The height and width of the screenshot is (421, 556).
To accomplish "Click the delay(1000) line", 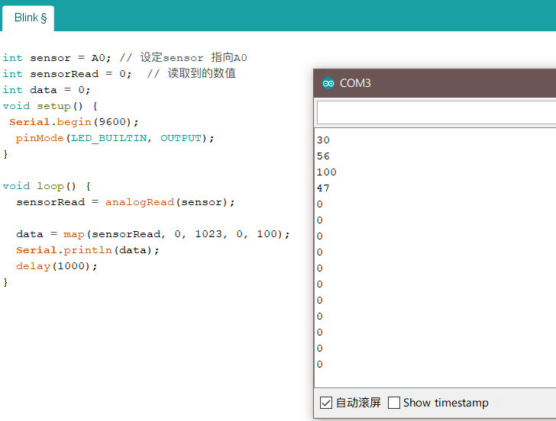I will [x=57, y=266].
